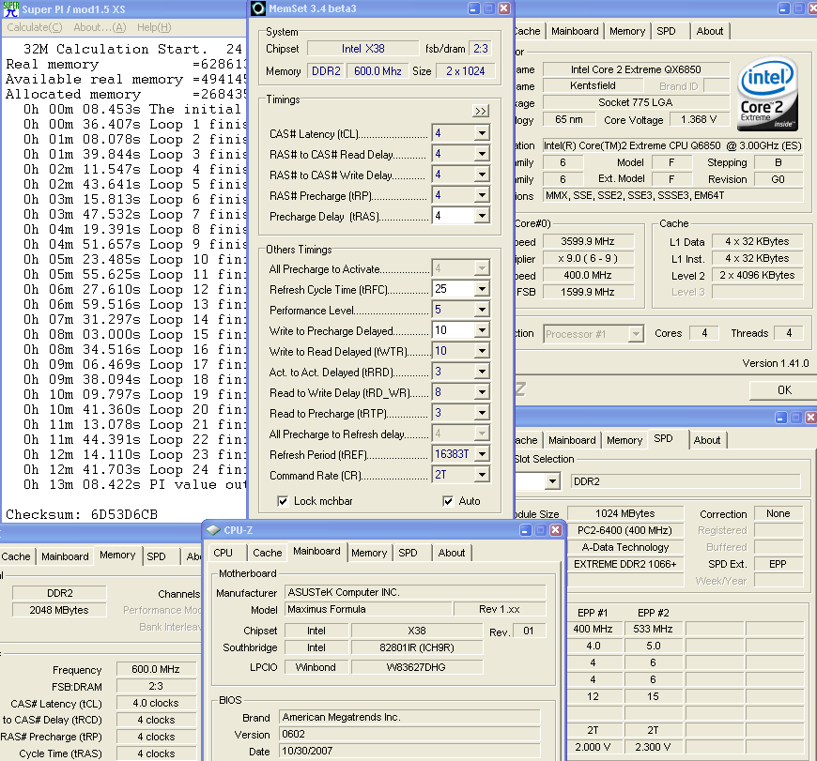Open the RAS# to CAS# Write Delay dropdown

coord(482,175)
